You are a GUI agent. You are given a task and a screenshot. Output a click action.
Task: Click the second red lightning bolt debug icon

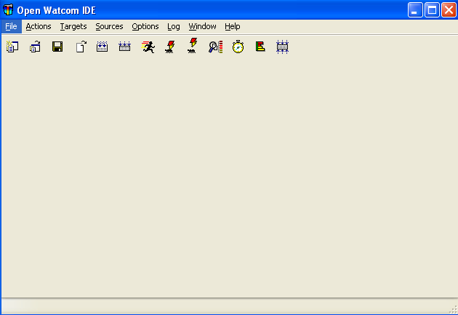pos(193,47)
